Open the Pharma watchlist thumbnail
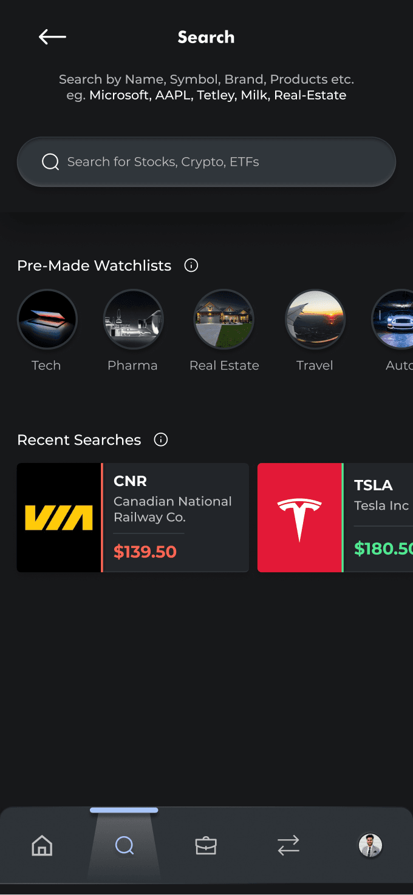 133,319
